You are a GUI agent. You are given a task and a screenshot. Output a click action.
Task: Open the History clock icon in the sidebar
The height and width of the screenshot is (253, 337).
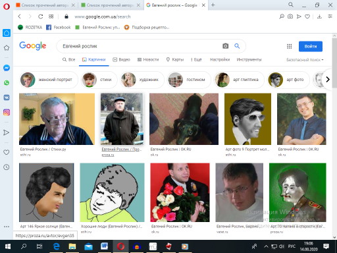coord(7,167)
